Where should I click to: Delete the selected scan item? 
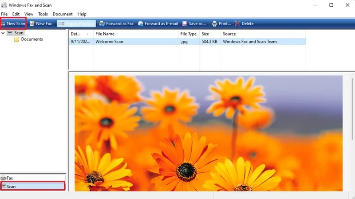(244, 23)
